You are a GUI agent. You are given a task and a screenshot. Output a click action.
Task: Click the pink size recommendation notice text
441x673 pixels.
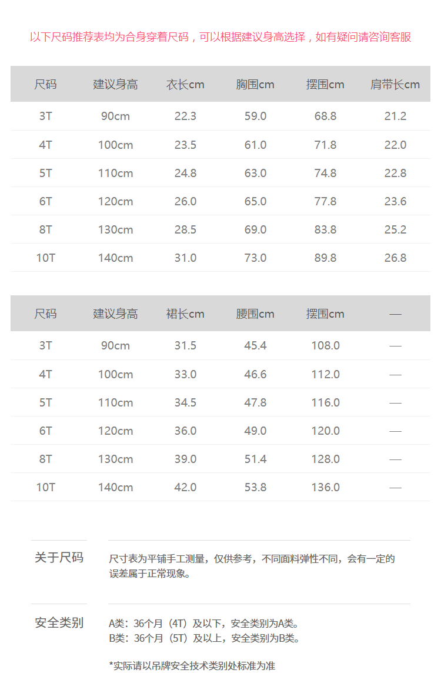pyautogui.click(x=220, y=37)
